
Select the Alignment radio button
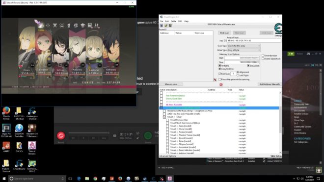coord(238,72)
